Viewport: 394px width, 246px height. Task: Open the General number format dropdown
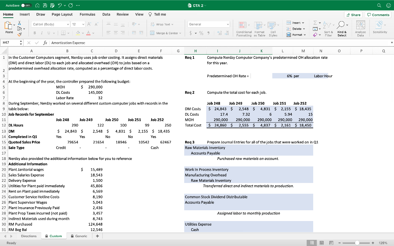[208, 24]
